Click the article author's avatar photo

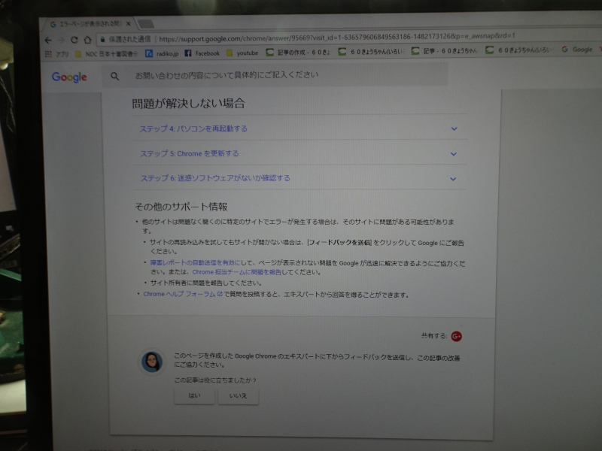click(152, 362)
